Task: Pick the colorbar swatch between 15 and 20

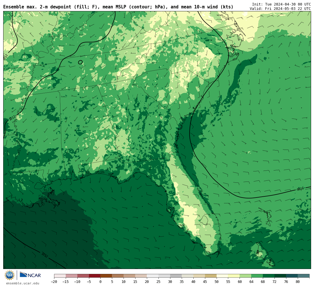Action: pos(141,276)
